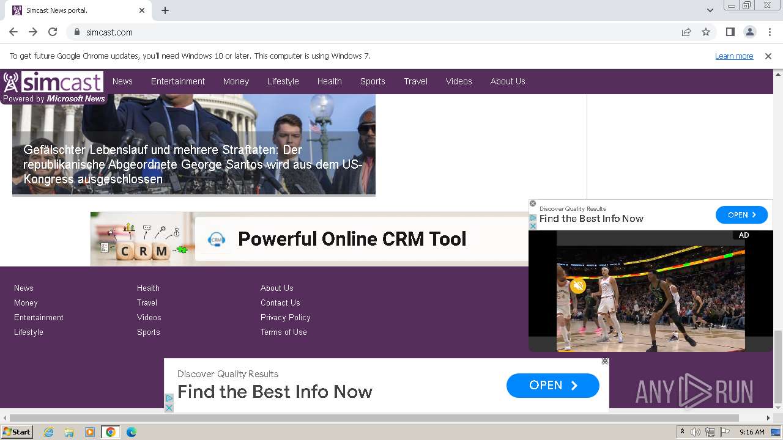Viewport: 783px width, 440px height.
Task: Click the footer Lifestyle link
Action: 29,332
